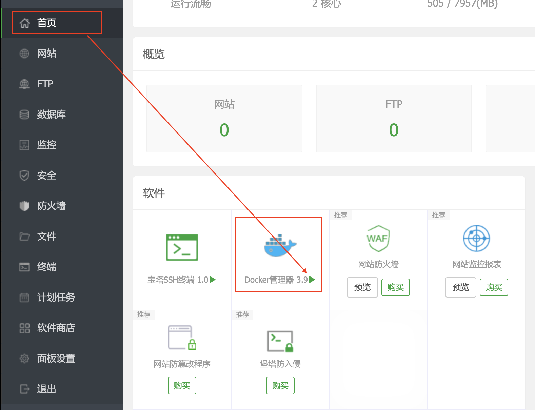This screenshot has height=410, width=535.
Task: Click the 防火墙 shield icon in sidebar
Action: click(24, 206)
